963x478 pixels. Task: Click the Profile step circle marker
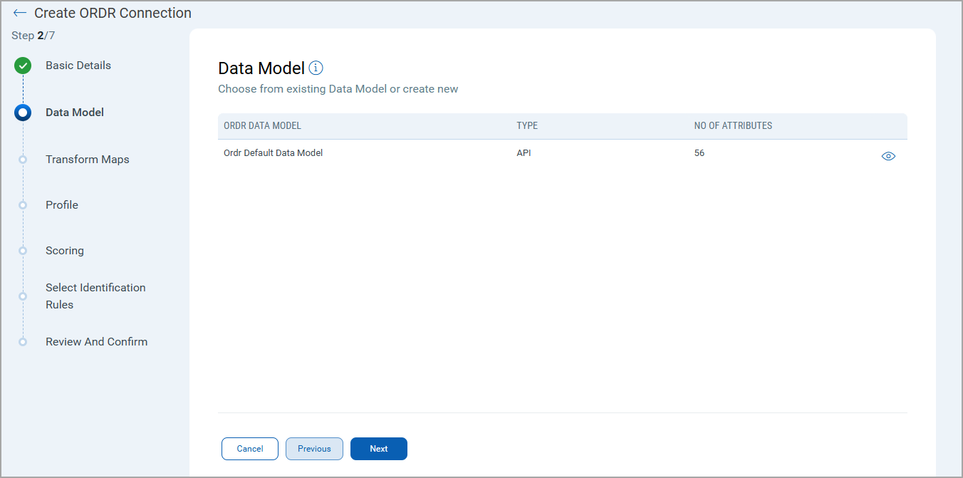[23, 205]
